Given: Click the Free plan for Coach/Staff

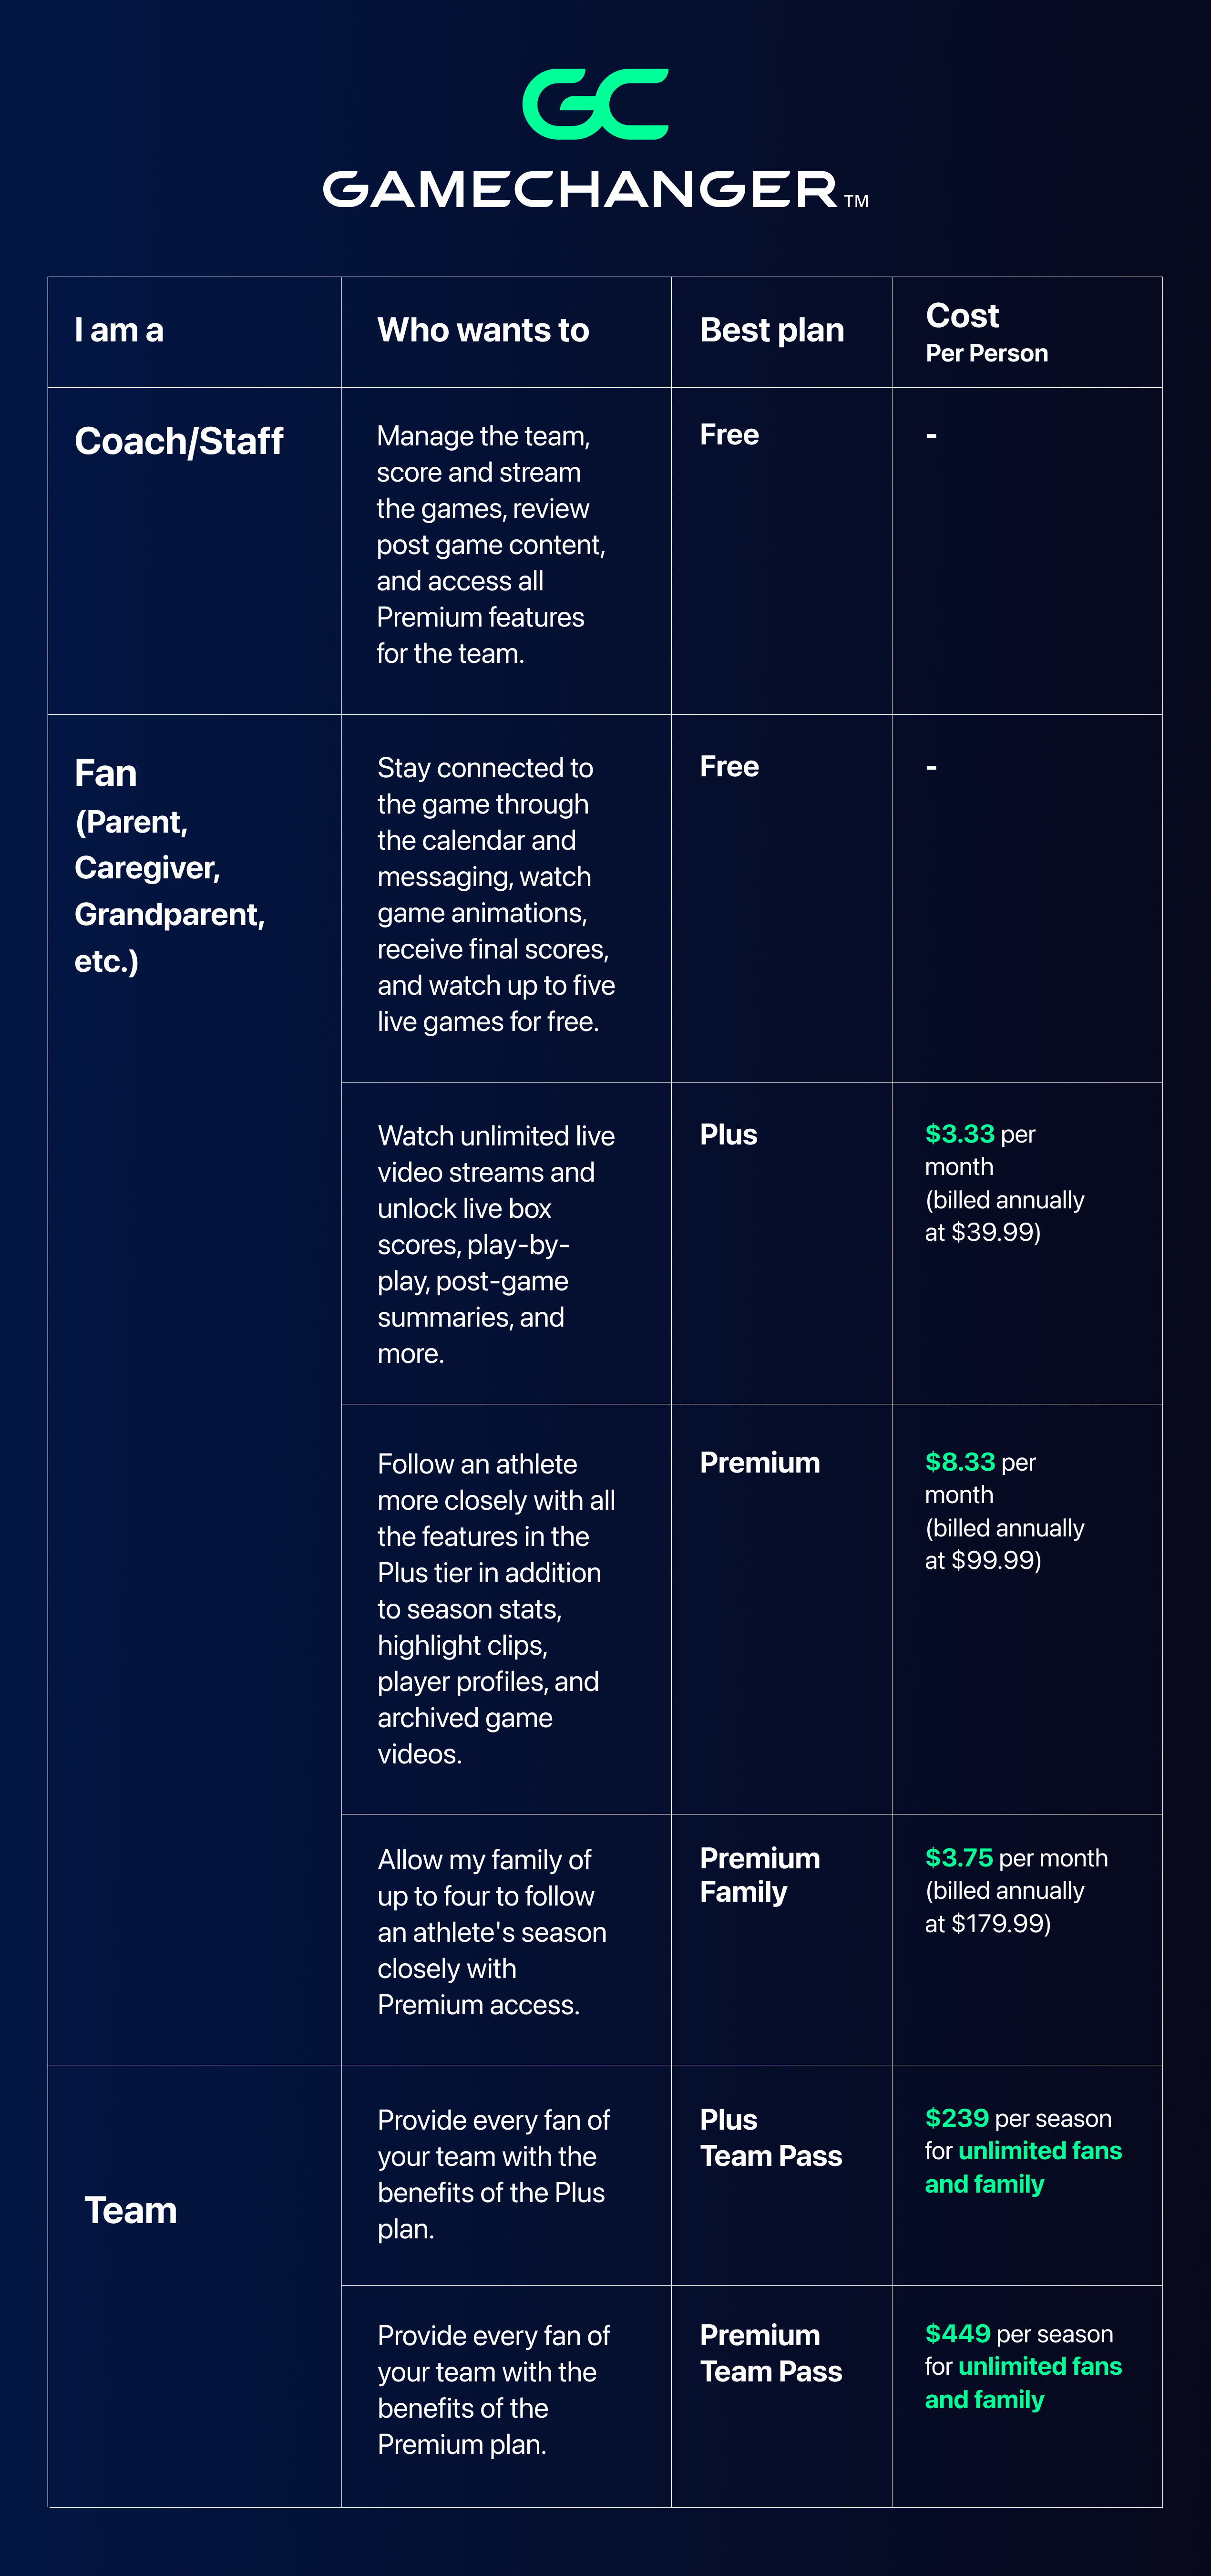Looking at the screenshot, I should (x=729, y=435).
